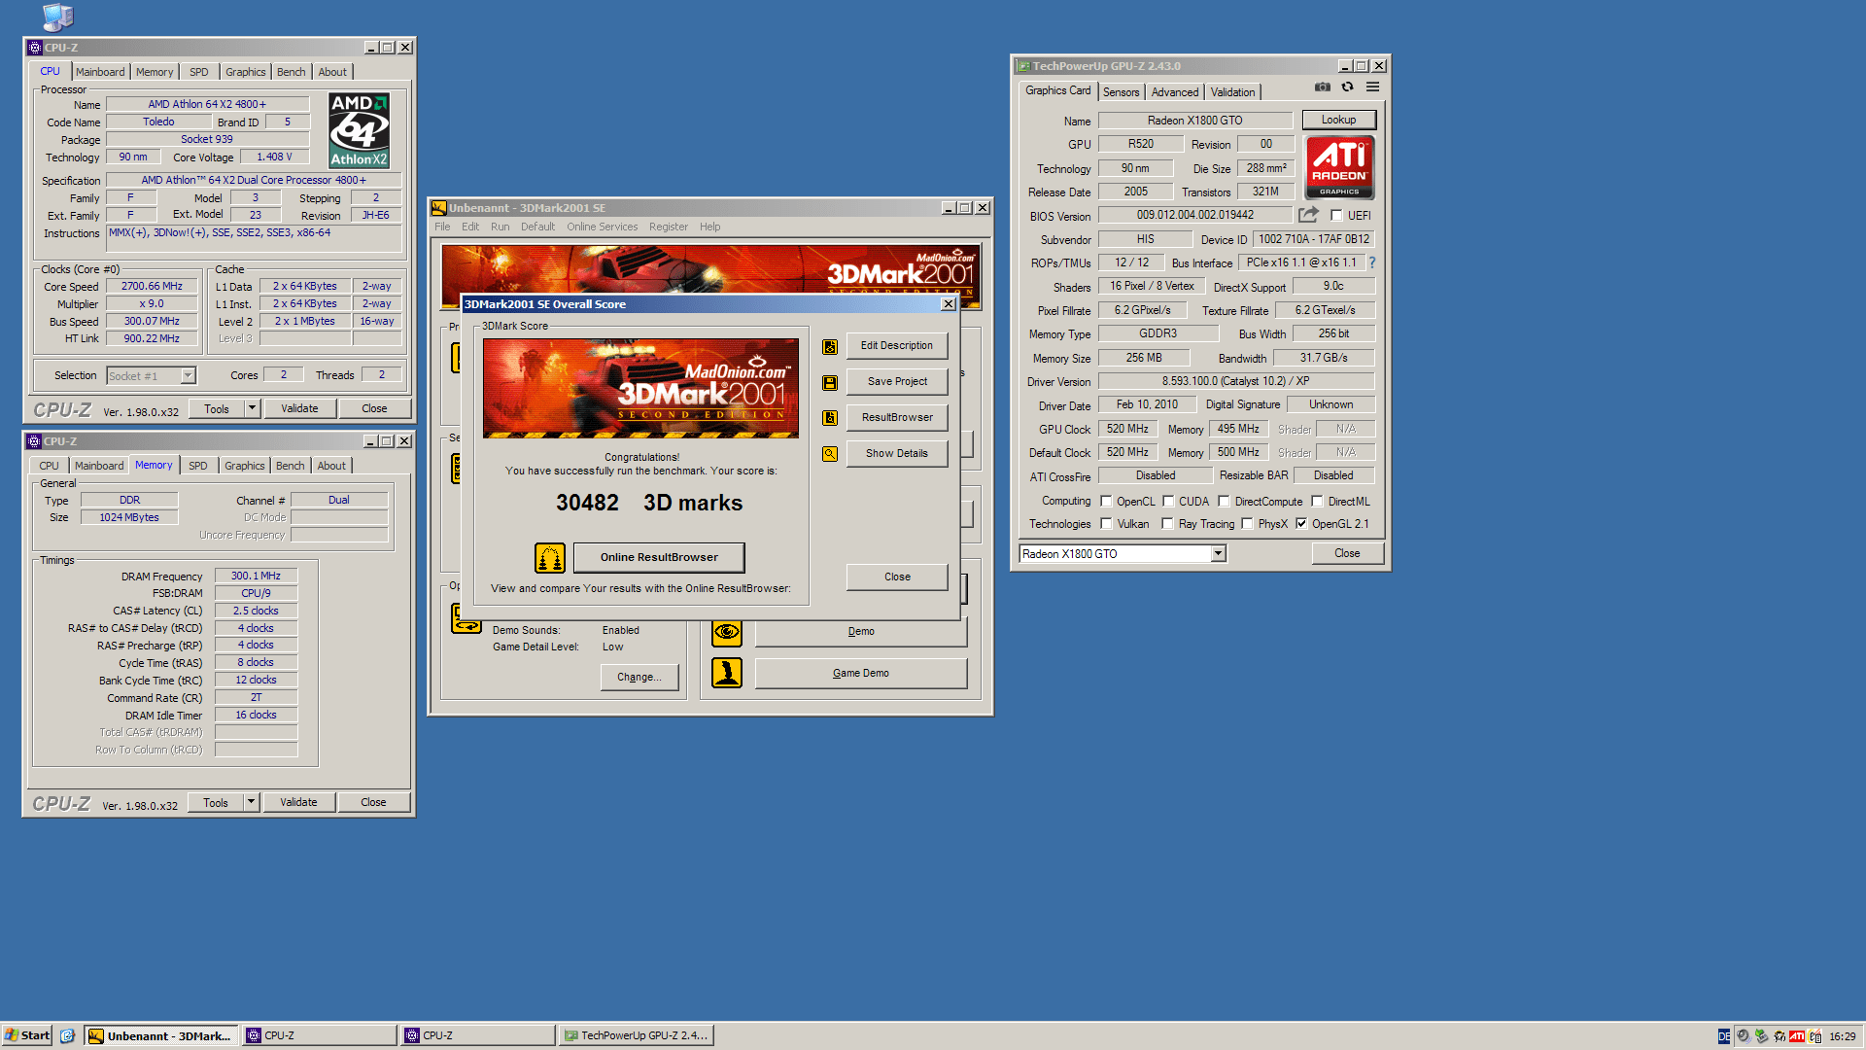Click the Lookup button in GPU-Z
Screen dimensions: 1866x1050
point(1338,120)
